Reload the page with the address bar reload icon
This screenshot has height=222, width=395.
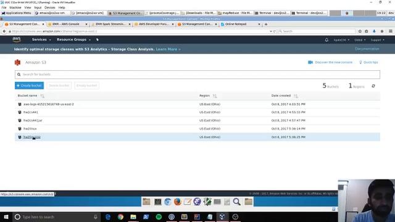[274, 31]
